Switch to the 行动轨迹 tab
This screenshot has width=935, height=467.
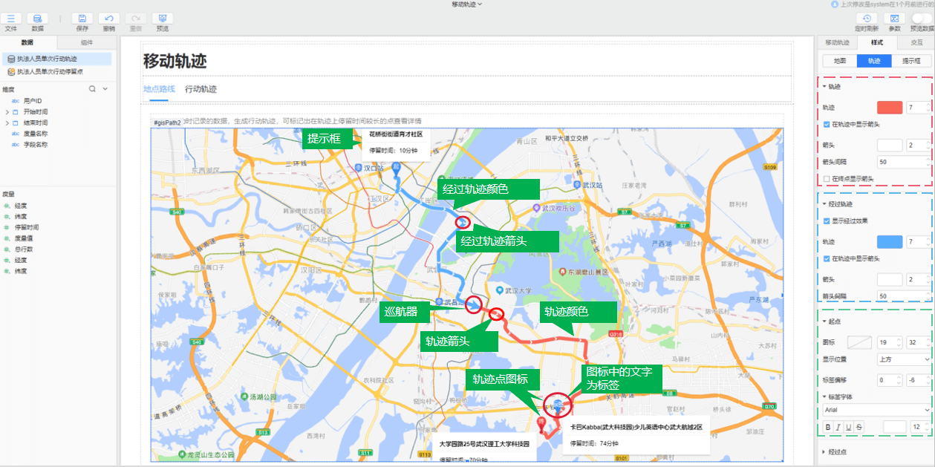pos(201,89)
